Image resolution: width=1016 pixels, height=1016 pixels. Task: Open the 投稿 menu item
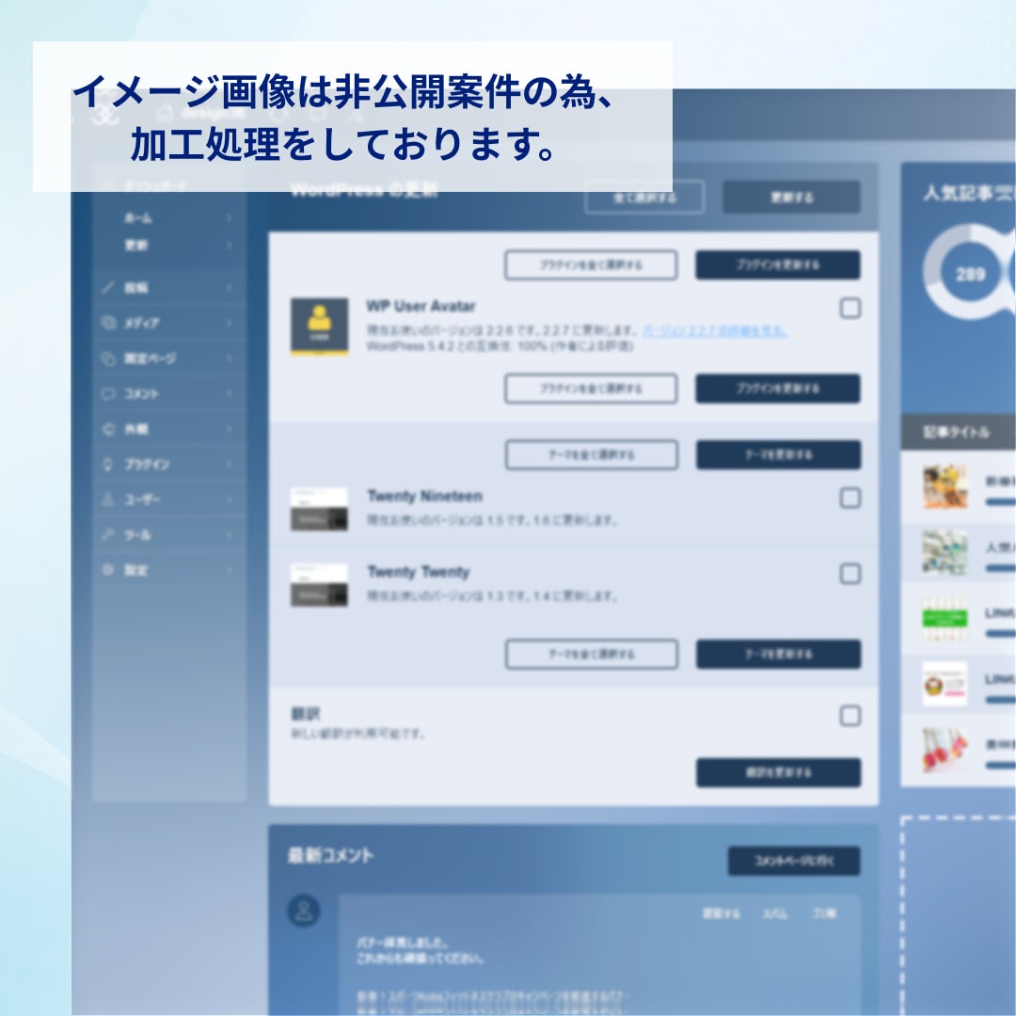tap(136, 287)
